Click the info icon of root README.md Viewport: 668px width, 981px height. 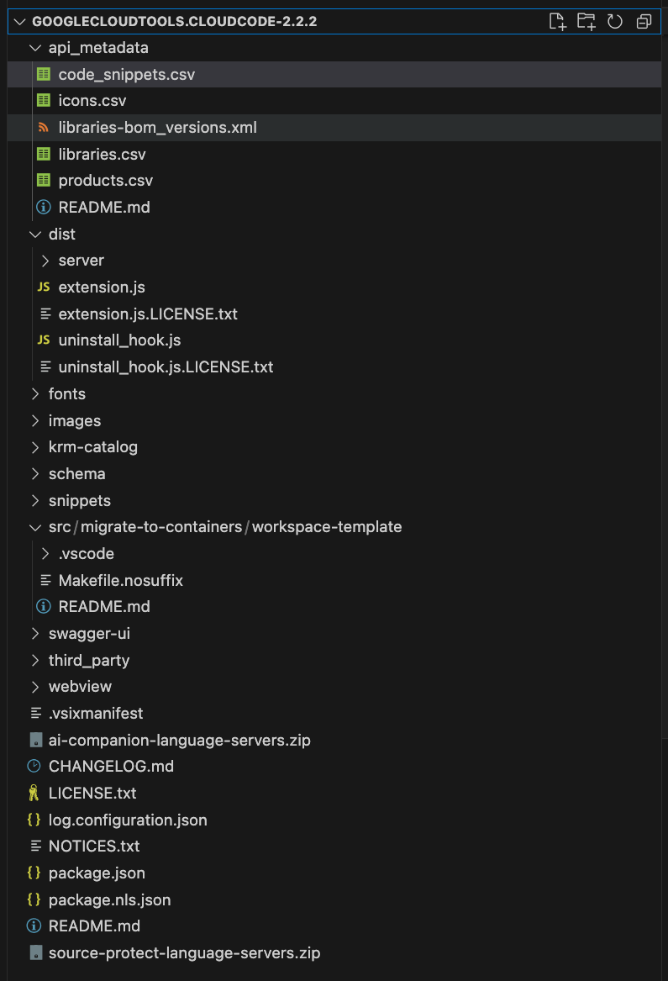click(34, 926)
